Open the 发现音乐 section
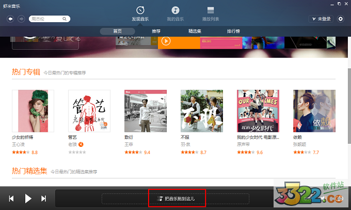Image resolution: width=351 pixels, height=210 pixels. pos(140,14)
